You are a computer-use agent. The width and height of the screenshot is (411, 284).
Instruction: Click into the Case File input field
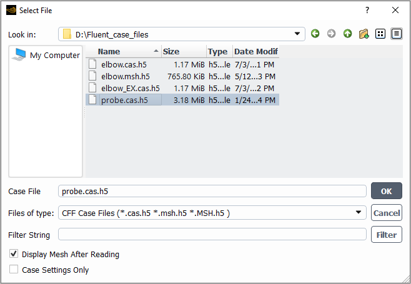click(212, 191)
